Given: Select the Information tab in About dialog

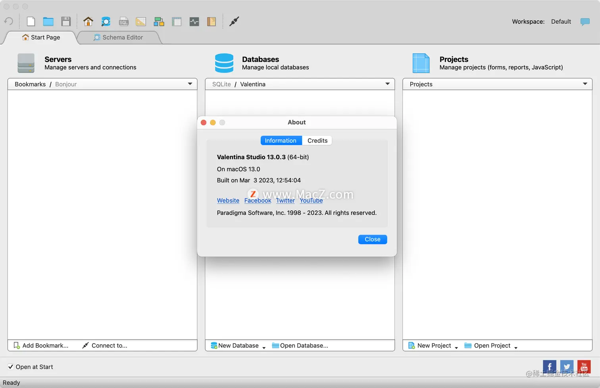Looking at the screenshot, I should (281, 141).
